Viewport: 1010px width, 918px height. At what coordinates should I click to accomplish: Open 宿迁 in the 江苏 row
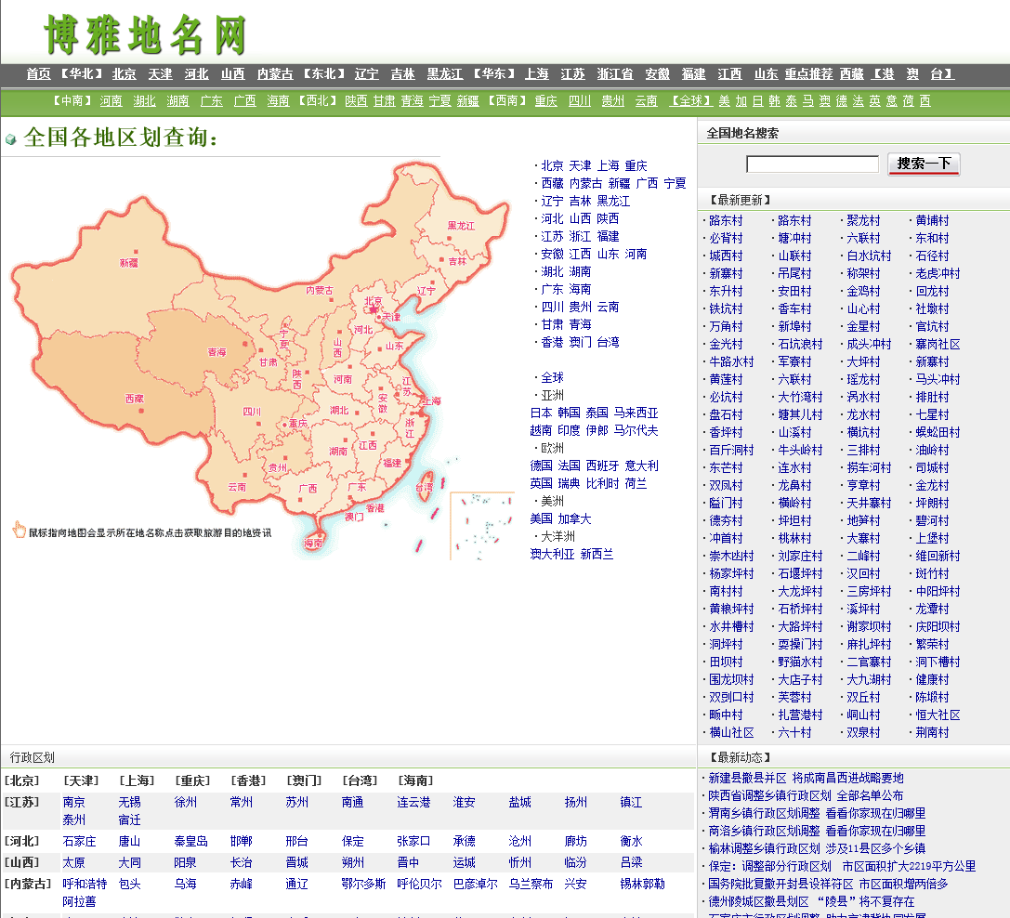pyautogui.click(x=129, y=820)
